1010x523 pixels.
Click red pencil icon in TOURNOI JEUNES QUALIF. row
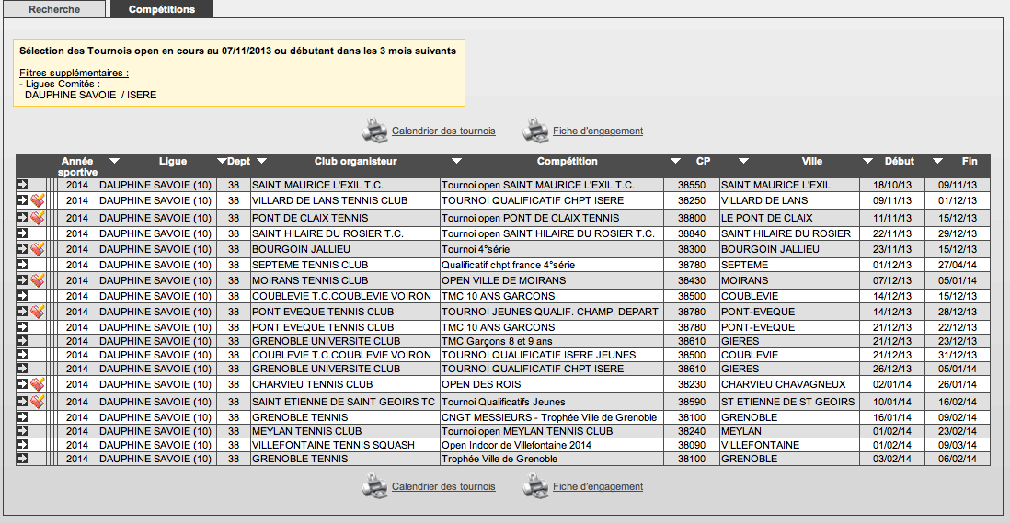coord(38,312)
